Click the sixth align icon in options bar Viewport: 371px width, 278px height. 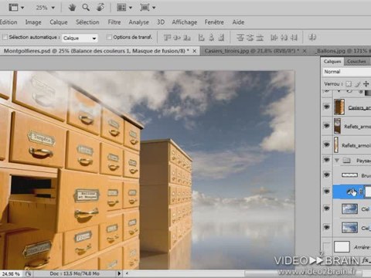(x=221, y=38)
